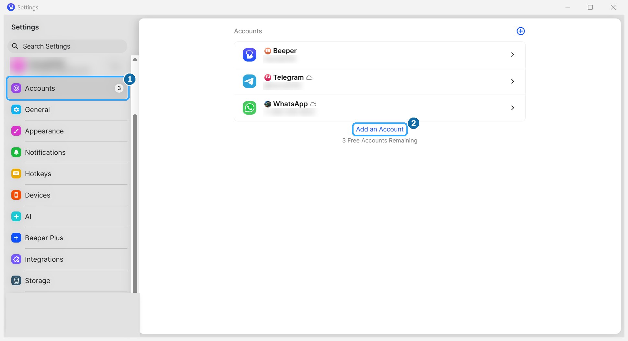The image size is (628, 341).
Task: Switch to Appearance settings
Action: (68, 131)
